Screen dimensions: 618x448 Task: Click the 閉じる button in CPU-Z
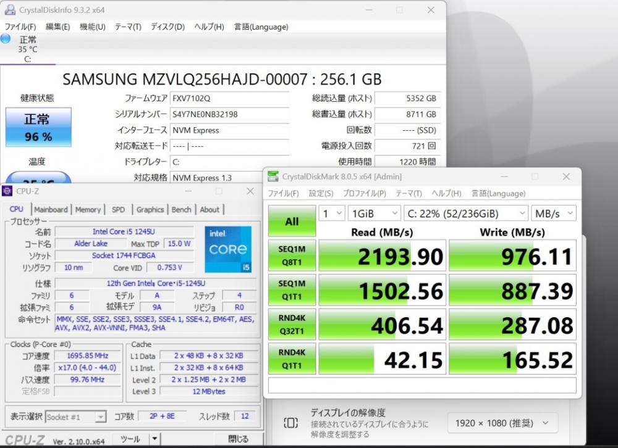tap(239, 439)
